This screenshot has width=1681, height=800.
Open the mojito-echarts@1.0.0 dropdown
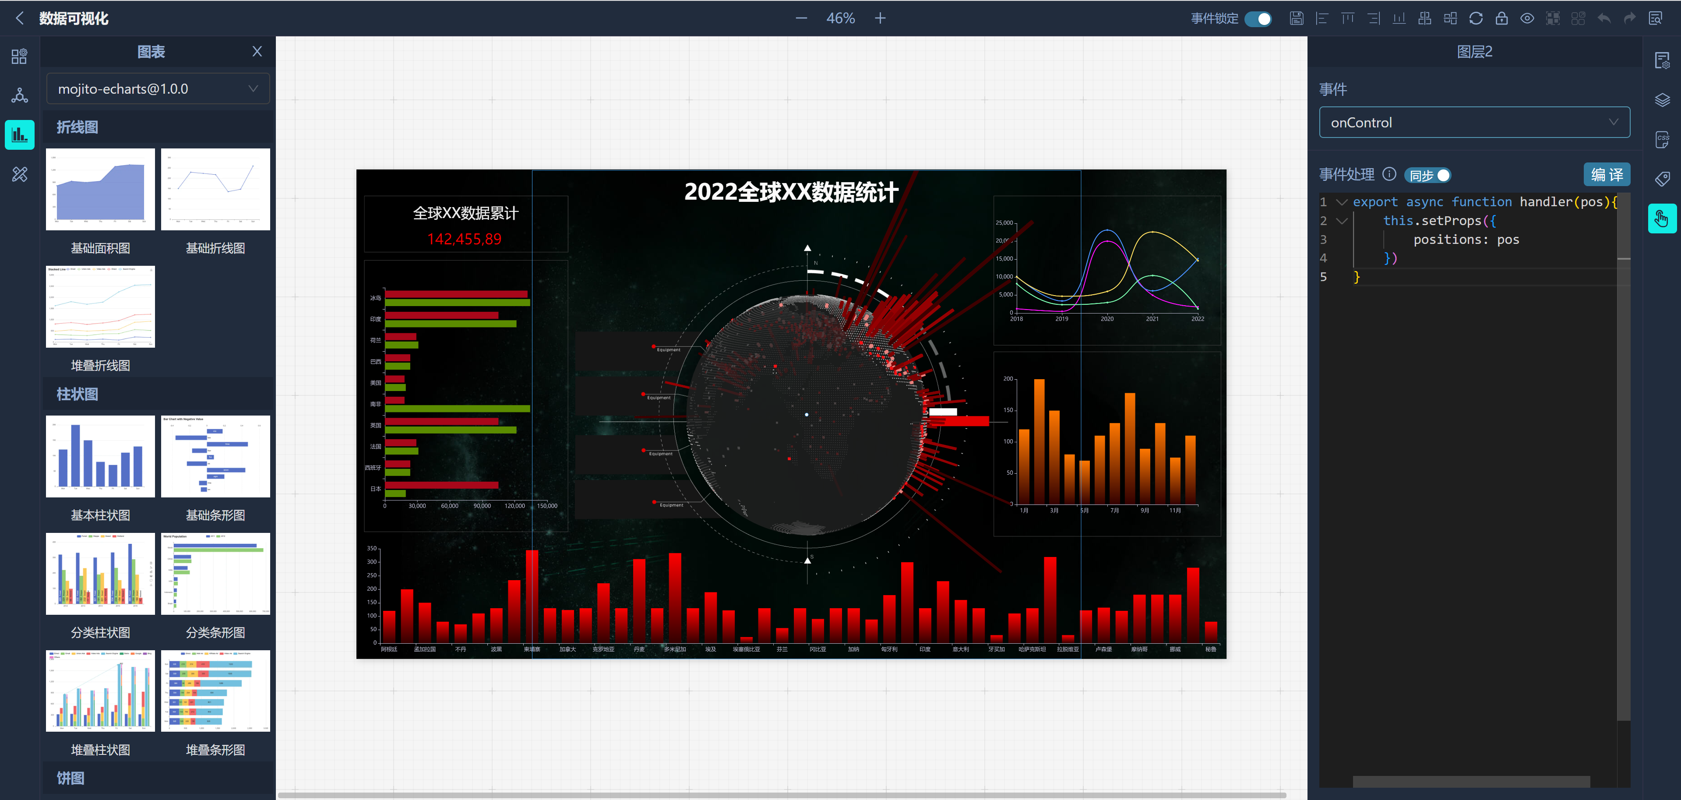point(158,89)
